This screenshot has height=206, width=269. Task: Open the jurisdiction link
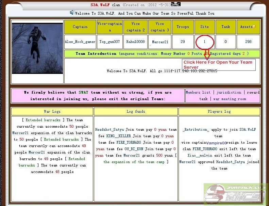click(229, 92)
